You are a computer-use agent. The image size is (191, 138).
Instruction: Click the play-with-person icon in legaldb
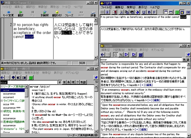(134, 55)
